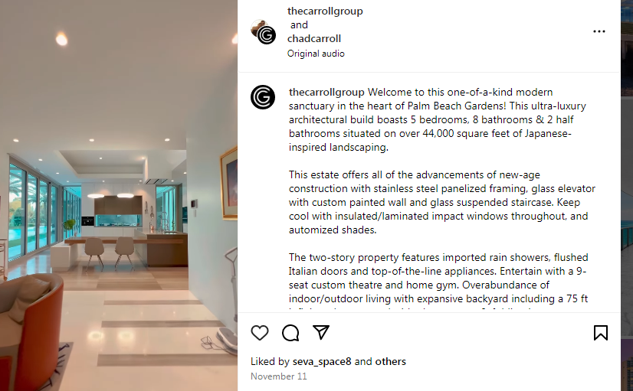This screenshot has width=633, height=391.
Task: Open chadcarroll profile link
Action: click(314, 39)
